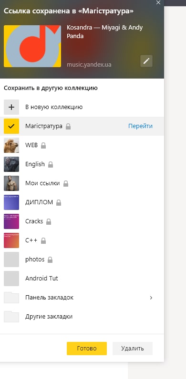Viewport: 186px width, 379px height.
Task: Click the photos collection placeholder icon
Action: (11, 259)
